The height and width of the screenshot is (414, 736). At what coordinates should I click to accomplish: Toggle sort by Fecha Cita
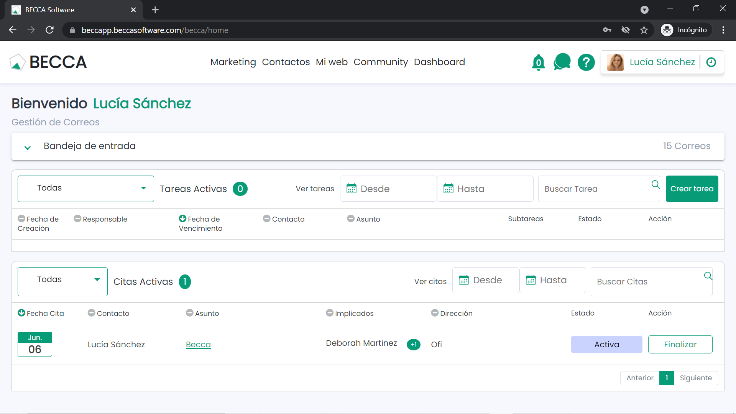(21, 313)
